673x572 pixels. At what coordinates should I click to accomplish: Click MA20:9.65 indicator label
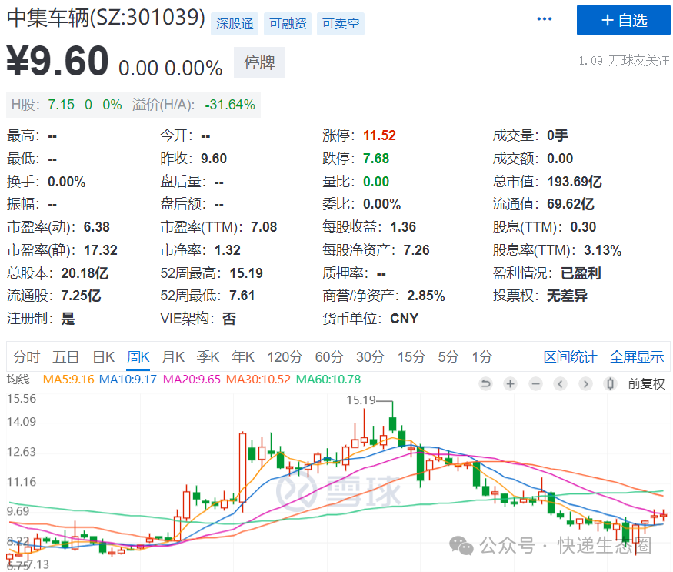pos(192,380)
